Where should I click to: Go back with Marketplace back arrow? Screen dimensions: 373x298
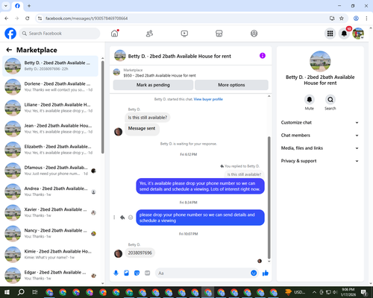(9, 50)
